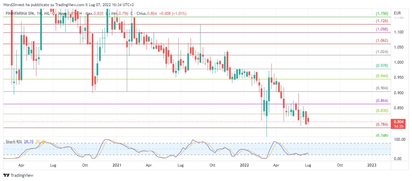Click the gray (1.024) level label

381,52
